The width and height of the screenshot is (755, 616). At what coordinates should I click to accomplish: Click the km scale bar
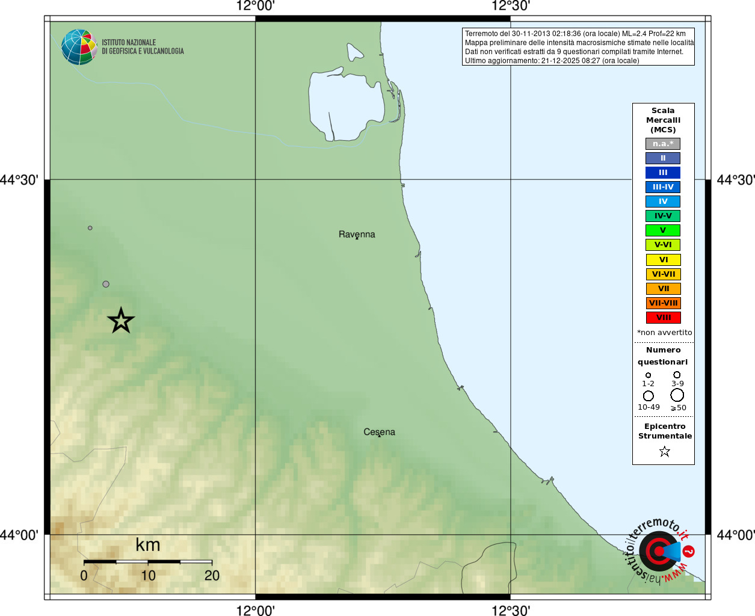coord(148,562)
